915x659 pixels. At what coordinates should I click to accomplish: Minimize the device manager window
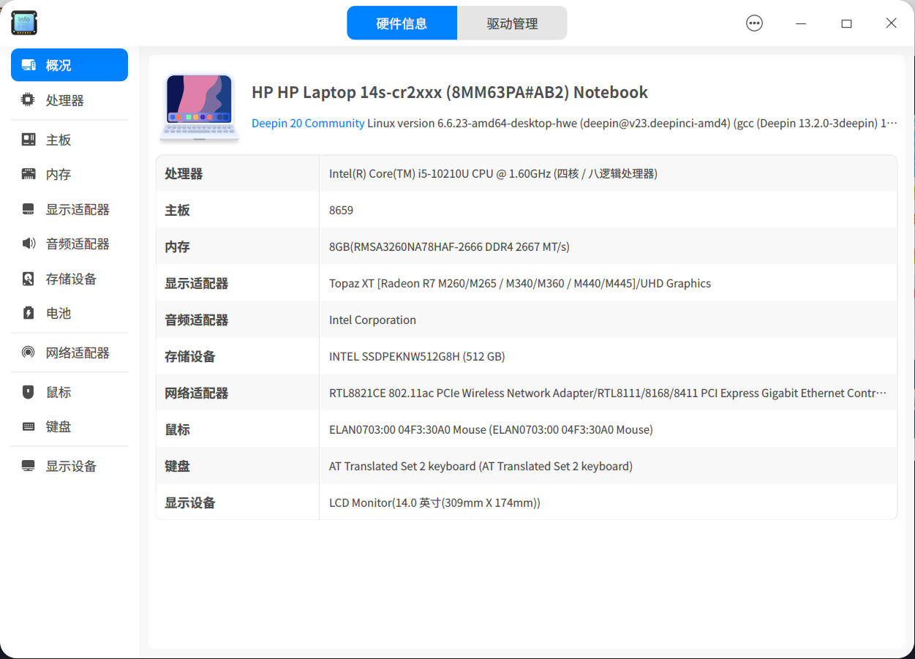[x=801, y=23]
